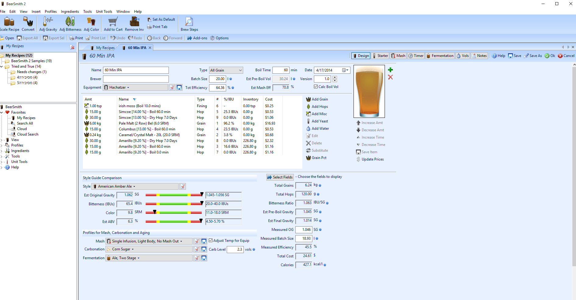Open the Carbonation Corn Sugar dropdown
This screenshot has height=300, width=576.
[x=149, y=249]
